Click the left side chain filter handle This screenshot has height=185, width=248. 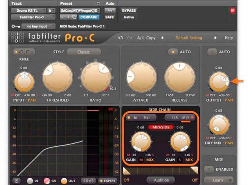[126, 171]
